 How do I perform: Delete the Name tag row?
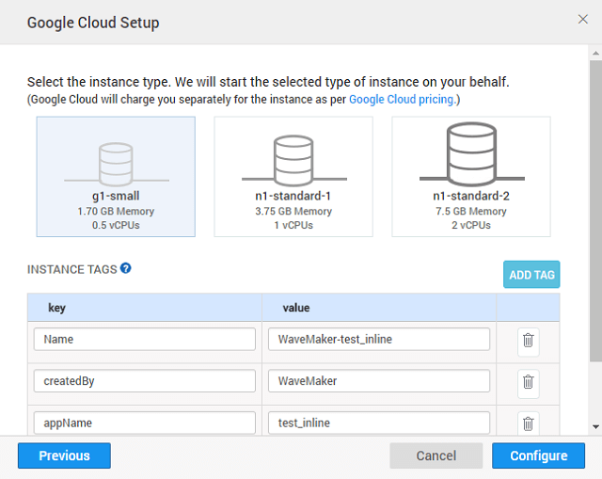point(528,340)
